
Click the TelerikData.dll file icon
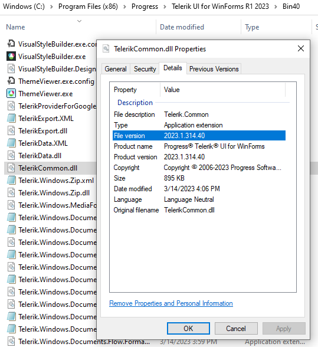tap(11, 156)
